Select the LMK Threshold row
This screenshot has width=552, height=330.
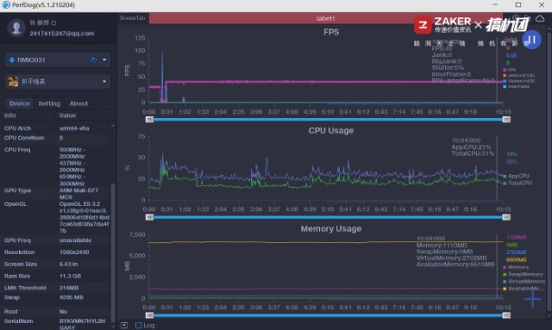click(x=56, y=288)
